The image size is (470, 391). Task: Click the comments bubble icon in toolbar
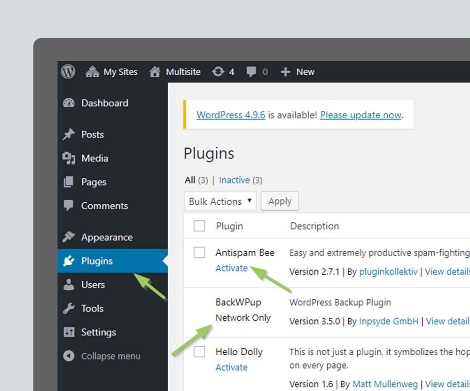point(252,72)
